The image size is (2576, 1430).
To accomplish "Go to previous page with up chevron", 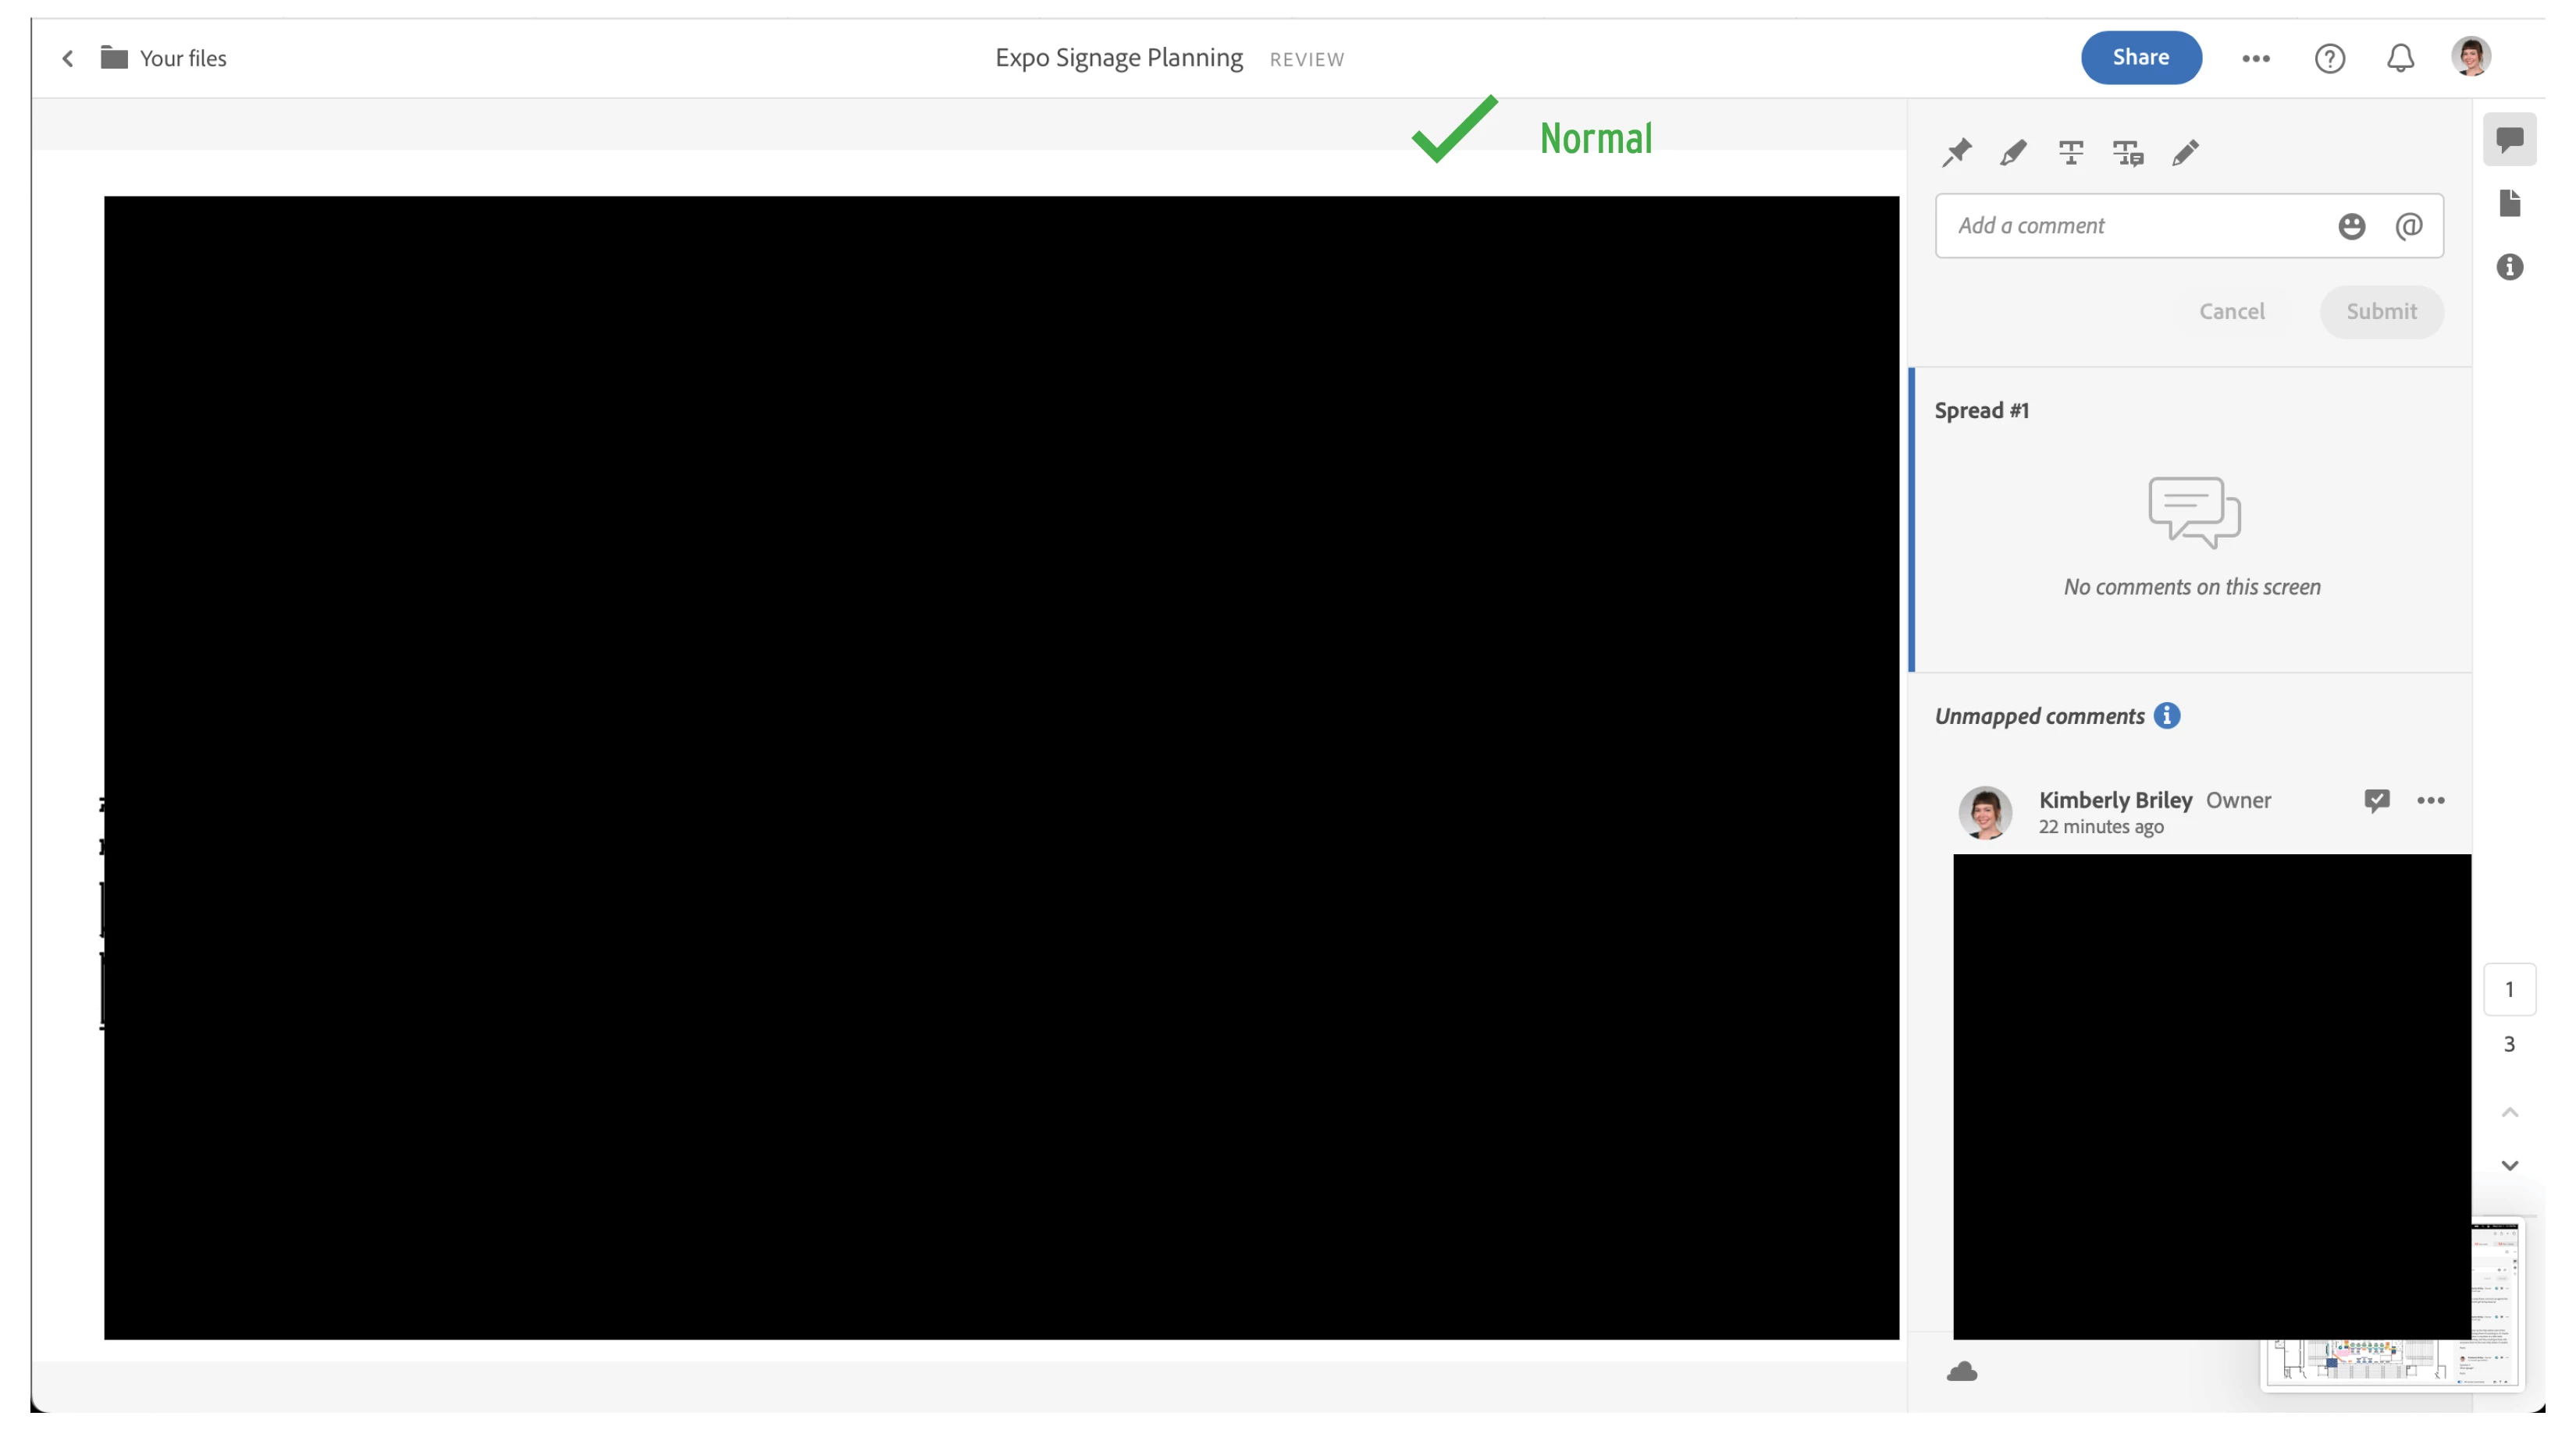I will [2509, 1112].
